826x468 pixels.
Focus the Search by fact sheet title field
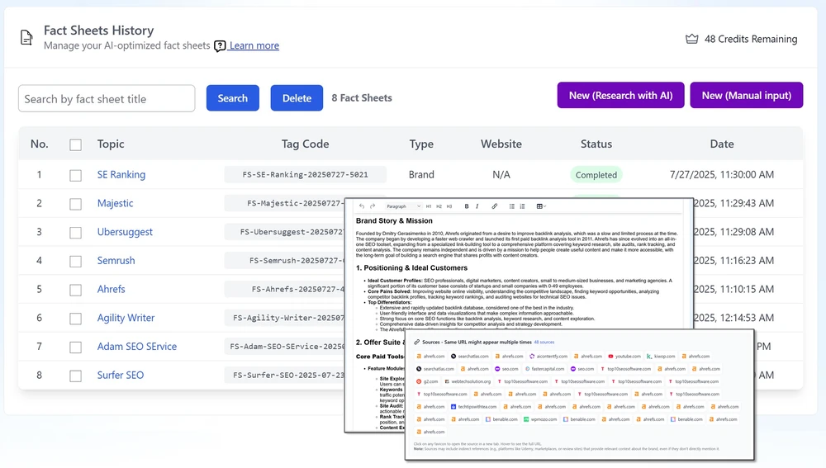pos(107,98)
